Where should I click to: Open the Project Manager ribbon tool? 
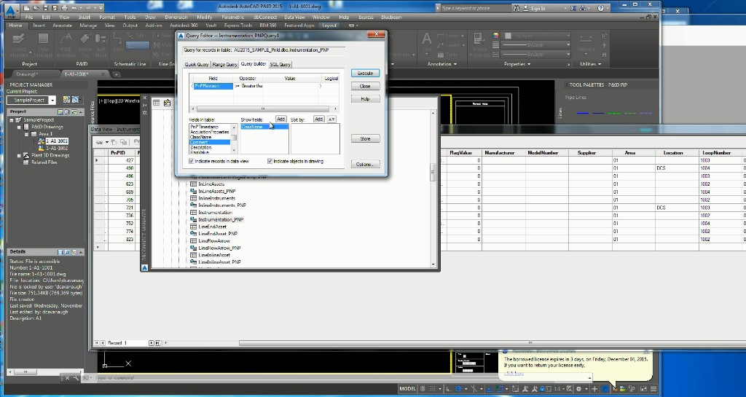tap(19, 45)
